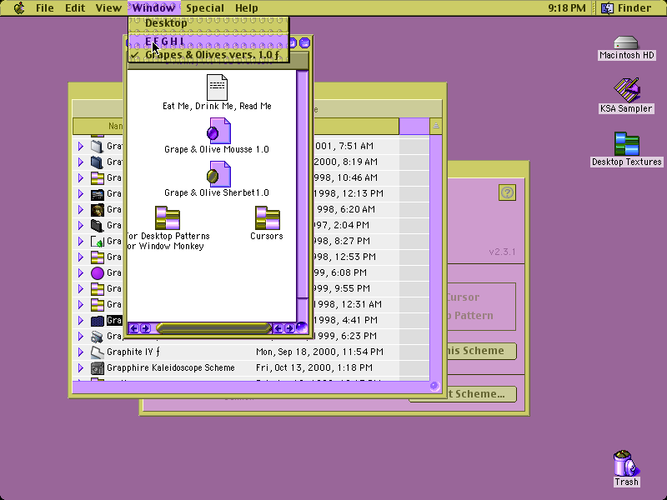This screenshot has width=667, height=500.
Task: Open the File menu
Action: click(x=45, y=8)
